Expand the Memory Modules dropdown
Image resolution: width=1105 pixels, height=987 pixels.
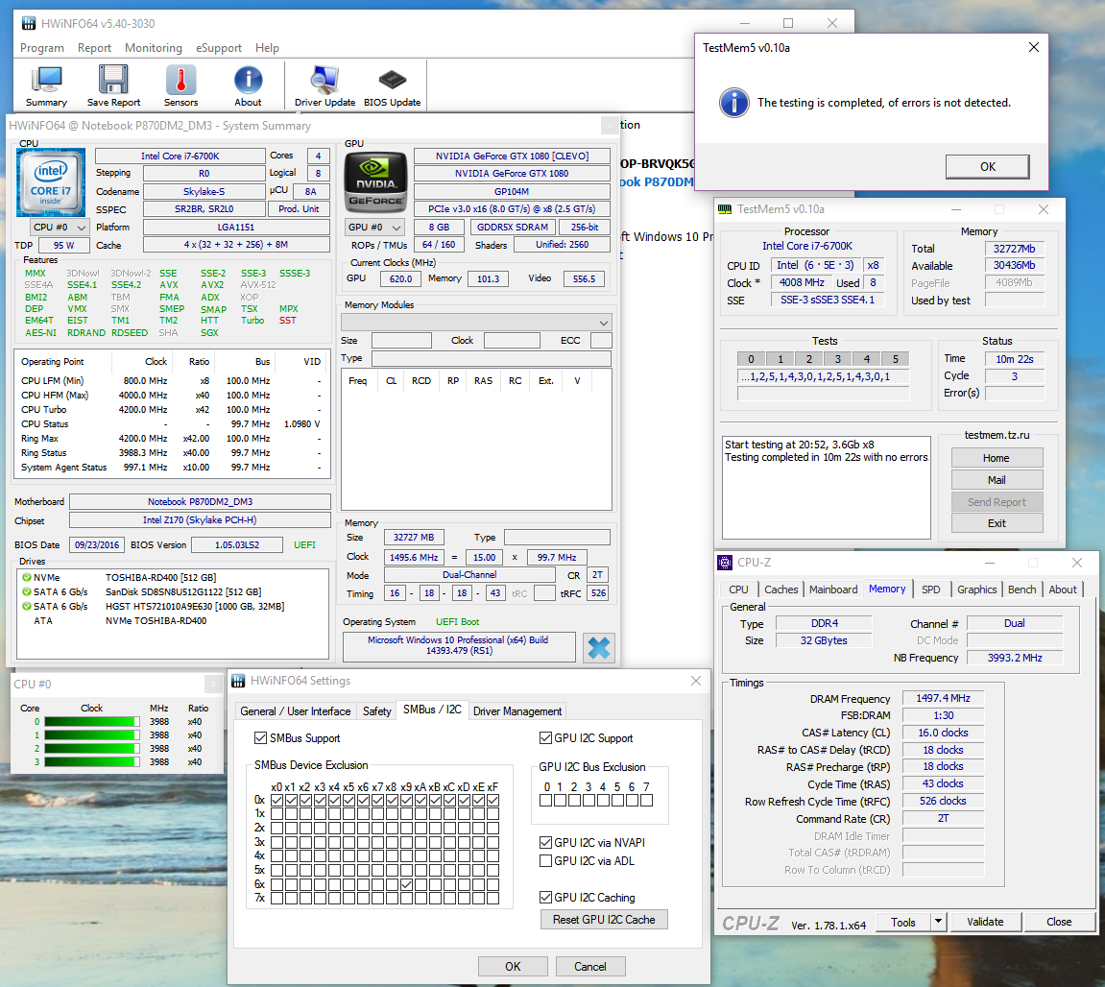(476, 323)
